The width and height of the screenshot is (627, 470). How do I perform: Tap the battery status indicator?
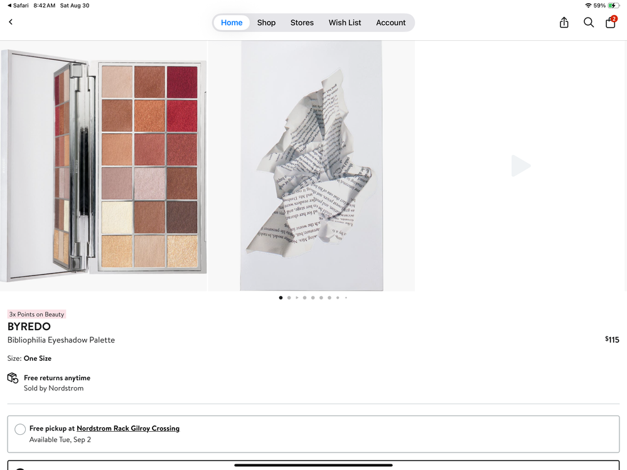612,5
